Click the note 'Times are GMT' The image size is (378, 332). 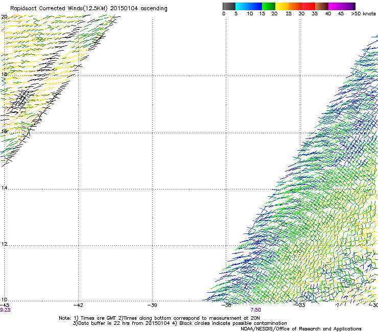point(99,318)
